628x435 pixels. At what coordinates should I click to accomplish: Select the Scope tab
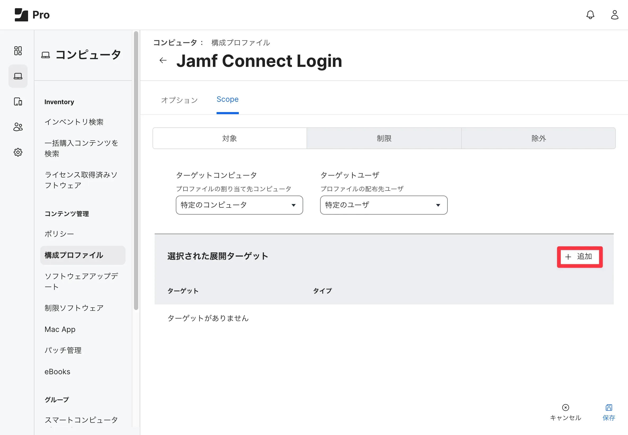click(227, 99)
